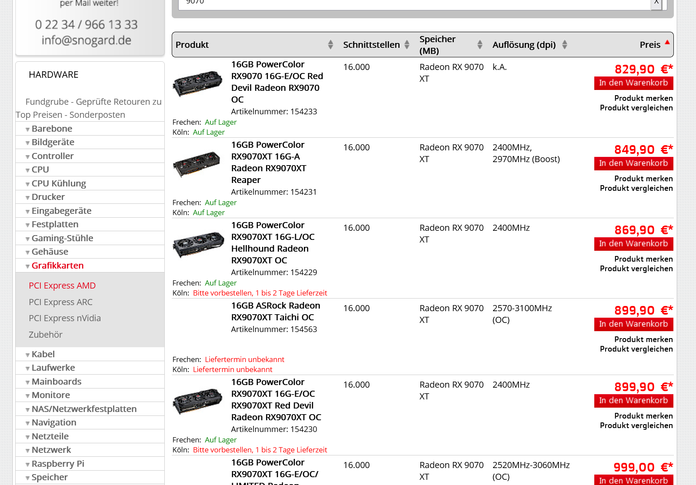Open Red Devil RX9070 OC product thumbnail
The image size is (696, 485).
point(198,83)
